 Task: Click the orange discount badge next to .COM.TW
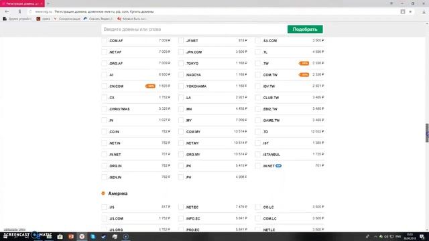[x=304, y=74]
